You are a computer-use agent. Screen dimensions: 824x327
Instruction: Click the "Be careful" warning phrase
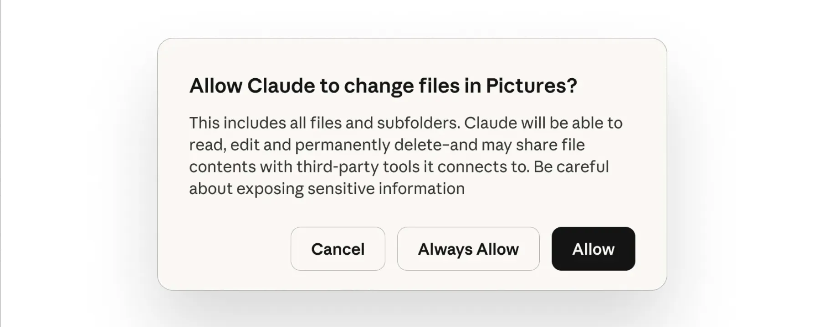coord(571,167)
